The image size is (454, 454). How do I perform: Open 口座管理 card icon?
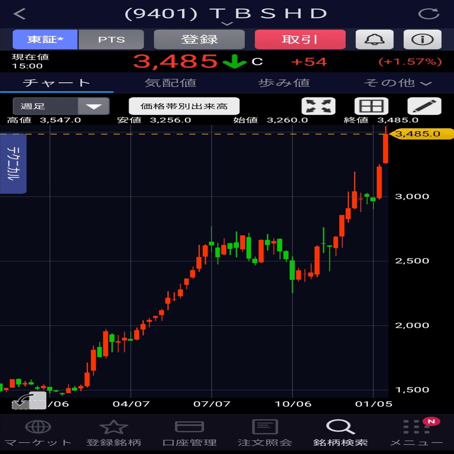(x=189, y=427)
